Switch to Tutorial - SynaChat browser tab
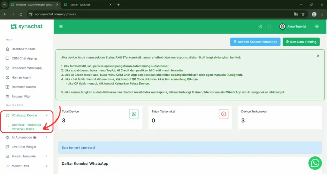The image size is (327, 174). click(88, 4)
